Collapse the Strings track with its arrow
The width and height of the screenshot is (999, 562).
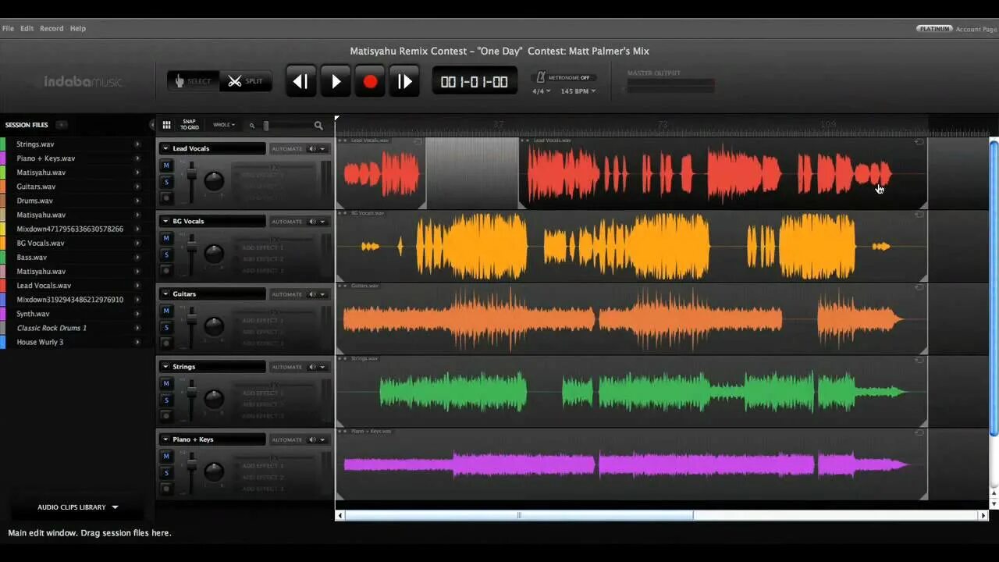click(165, 366)
